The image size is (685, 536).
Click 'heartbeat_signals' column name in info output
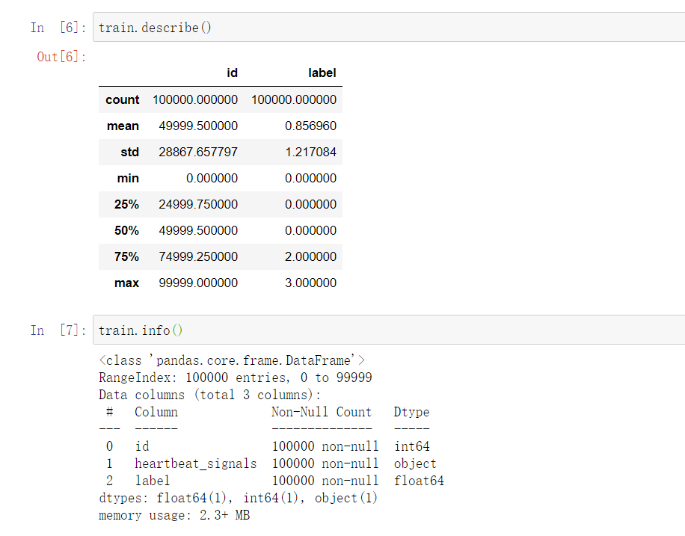pyautogui.click(x=196, y=463)
